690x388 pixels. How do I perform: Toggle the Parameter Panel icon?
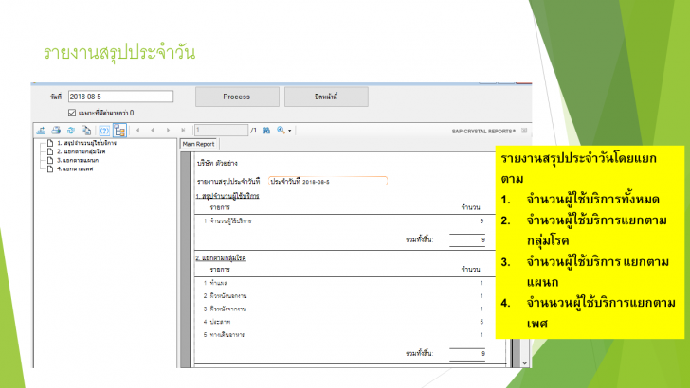[x=104, y=131]
